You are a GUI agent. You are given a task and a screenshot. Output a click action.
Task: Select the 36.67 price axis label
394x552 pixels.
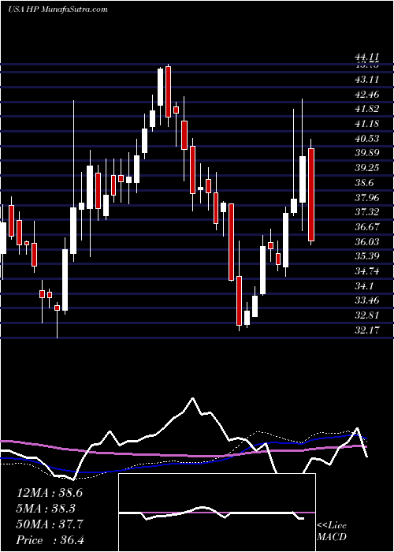click(x=366, y=227)
